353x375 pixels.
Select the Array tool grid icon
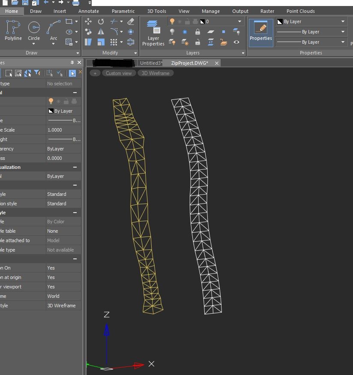pos(114,42)
